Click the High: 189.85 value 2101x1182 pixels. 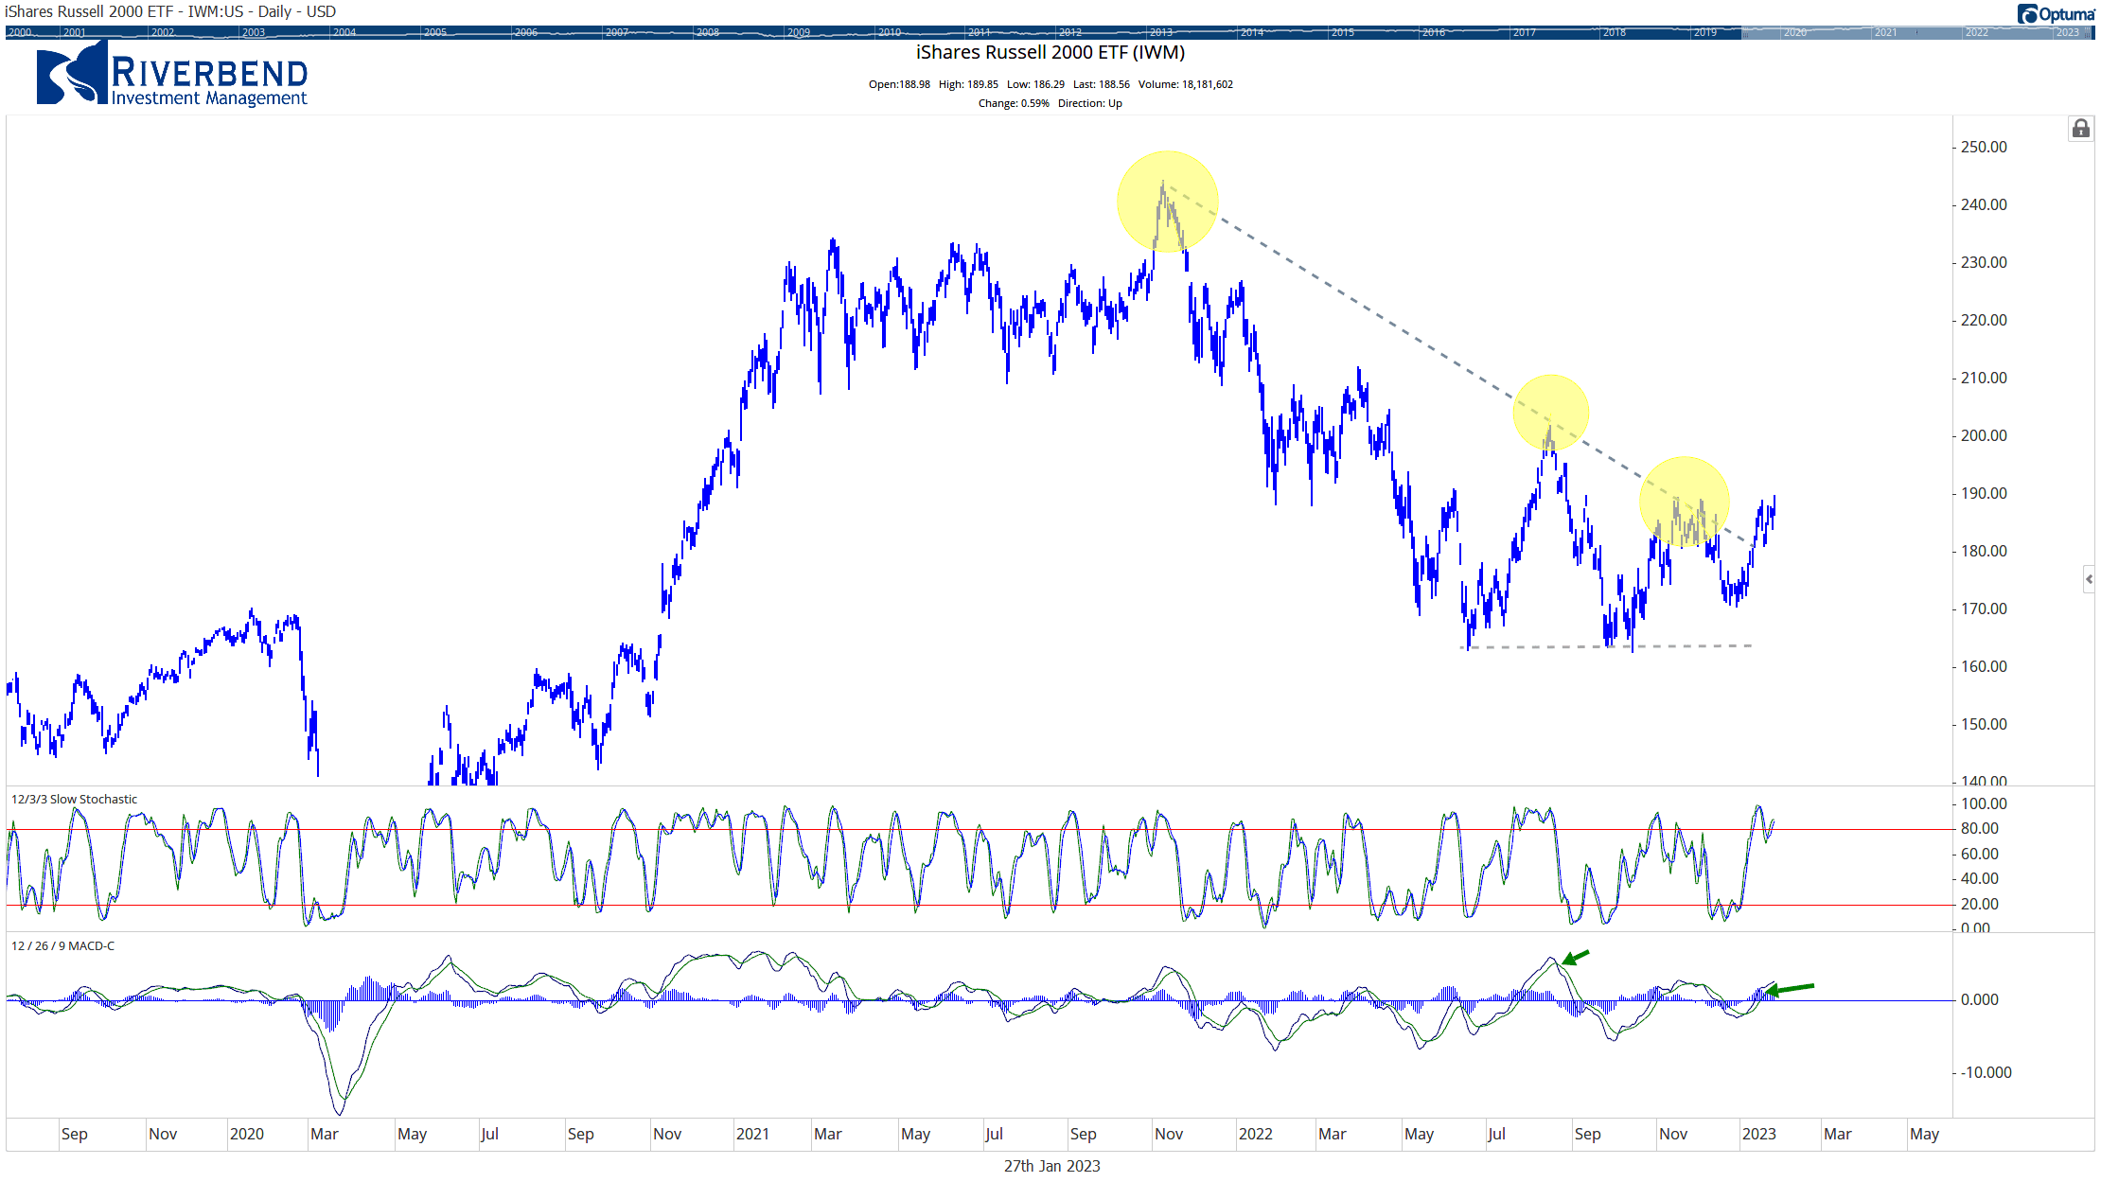(x=968, y=84)
